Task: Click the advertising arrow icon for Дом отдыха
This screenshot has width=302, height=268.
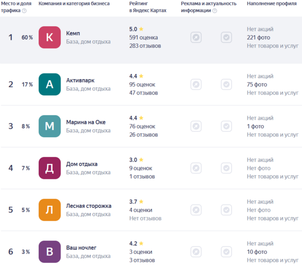Action: (196, 168)
